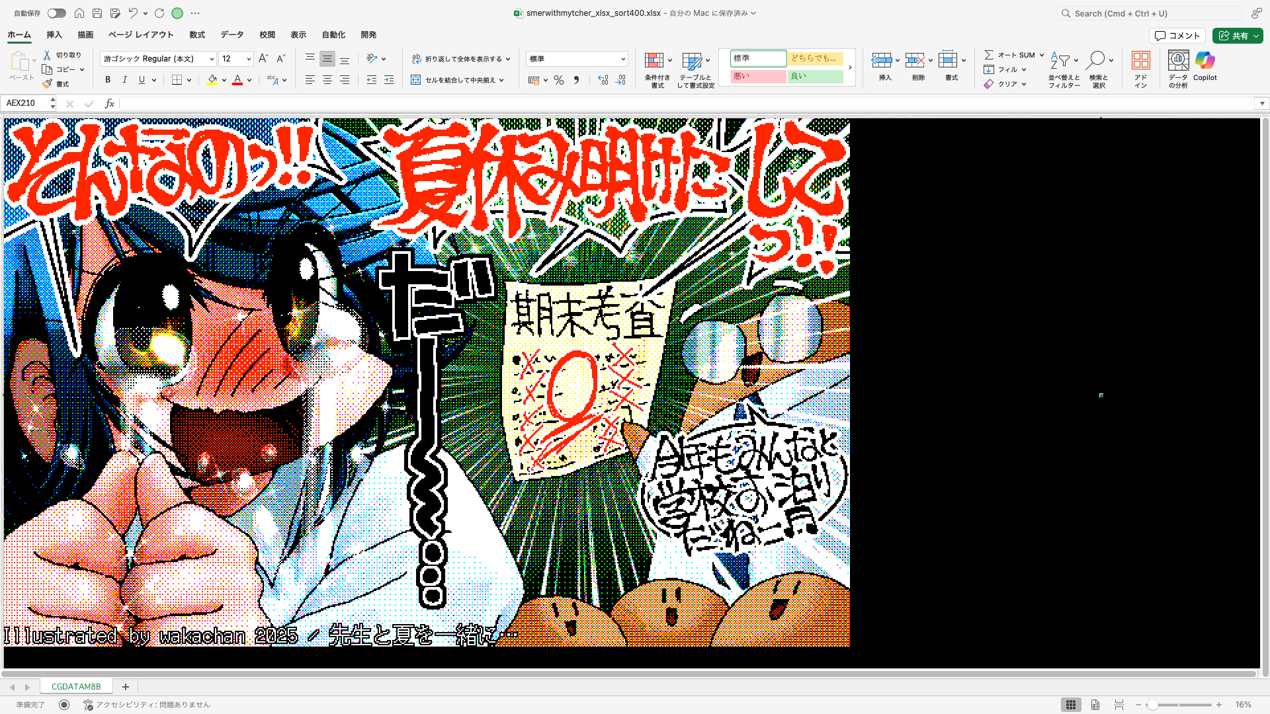Click the Name Box showing AEX210

point(26,103)
